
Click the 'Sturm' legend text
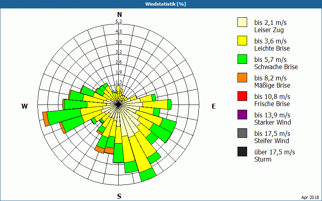tap(263, 159)
